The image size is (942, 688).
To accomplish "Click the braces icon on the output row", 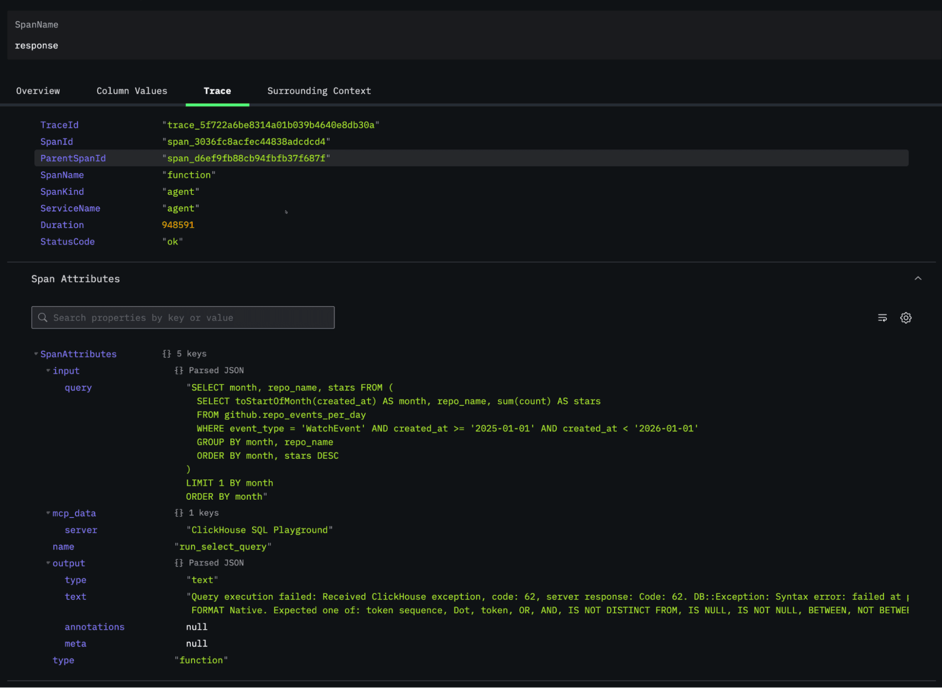I will pos(179,563).
